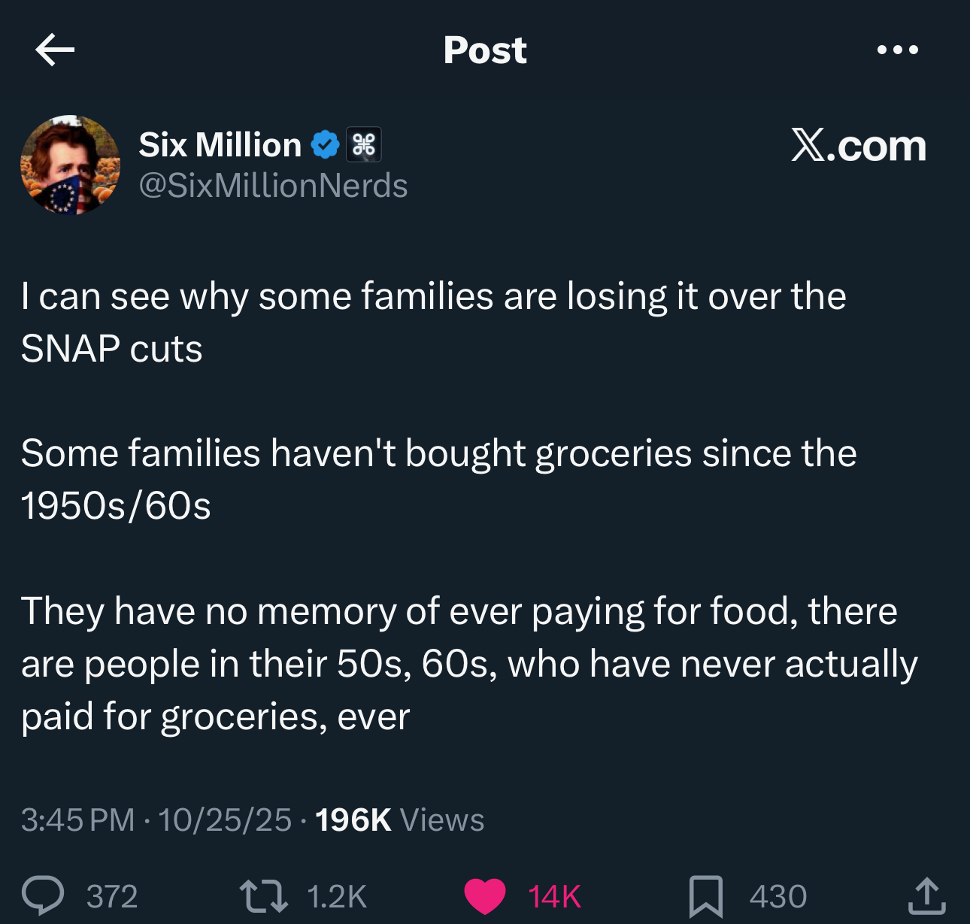Image resolution: width=970 pixels, height=924 pixels.
Task: Tap the reply speech bubble icon
Action: [x=44, y=895]
